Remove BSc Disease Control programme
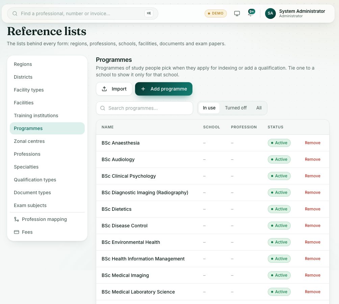The image size is (339, 304). click(x=312, y=226)
